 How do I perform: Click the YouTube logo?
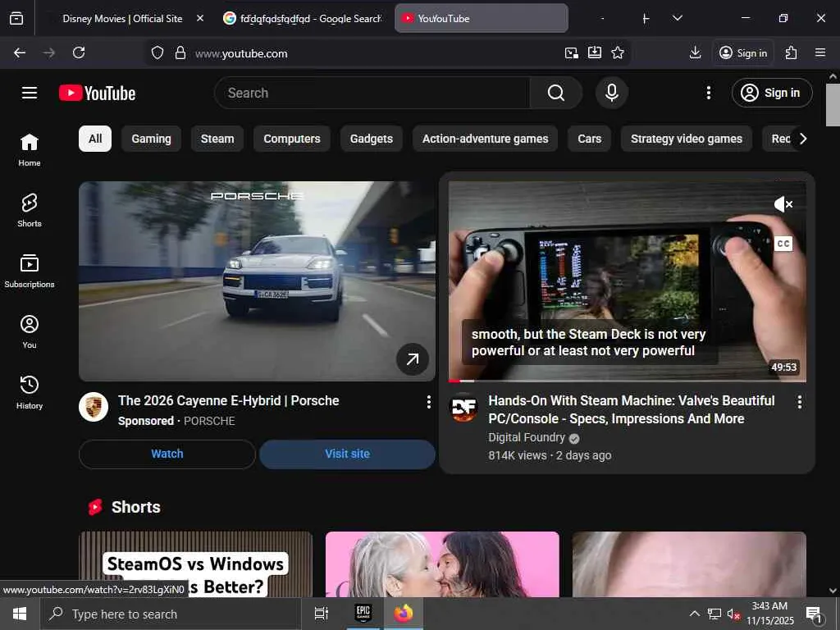pos(97,94)
